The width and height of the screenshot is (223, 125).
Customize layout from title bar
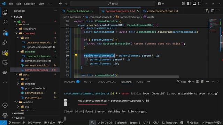(184, 4)
